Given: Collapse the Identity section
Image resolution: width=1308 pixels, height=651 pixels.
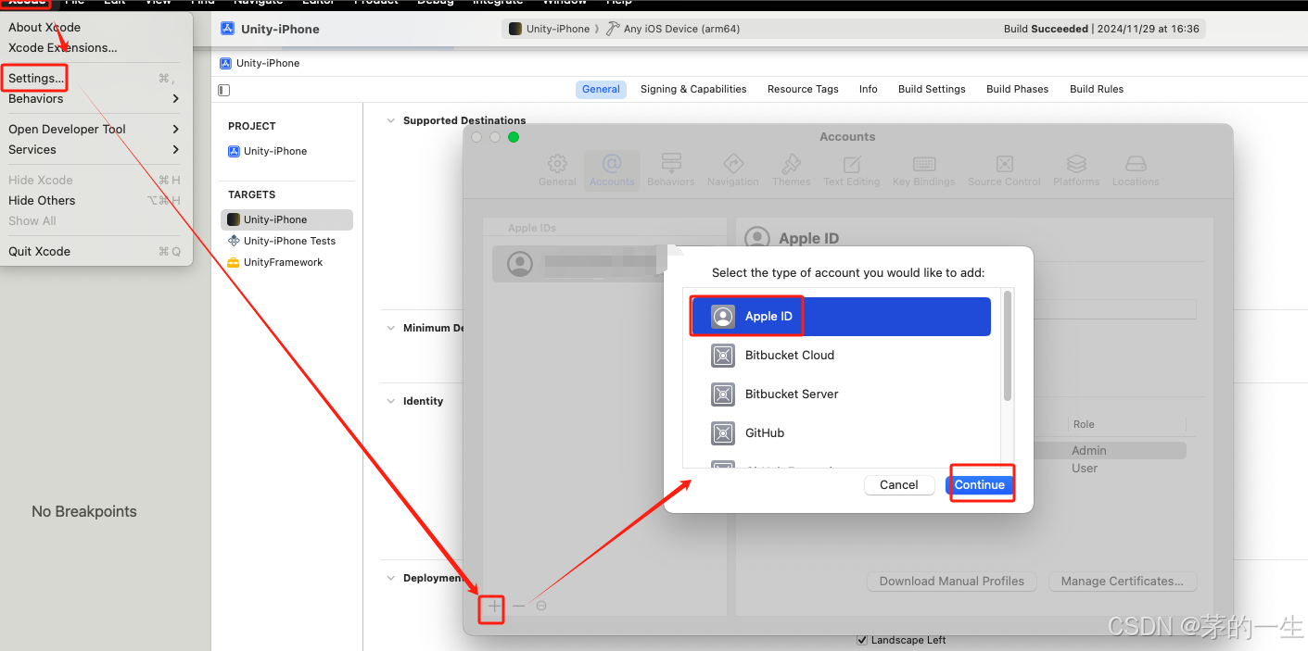Looking at the screenshot, I should 391,401.
